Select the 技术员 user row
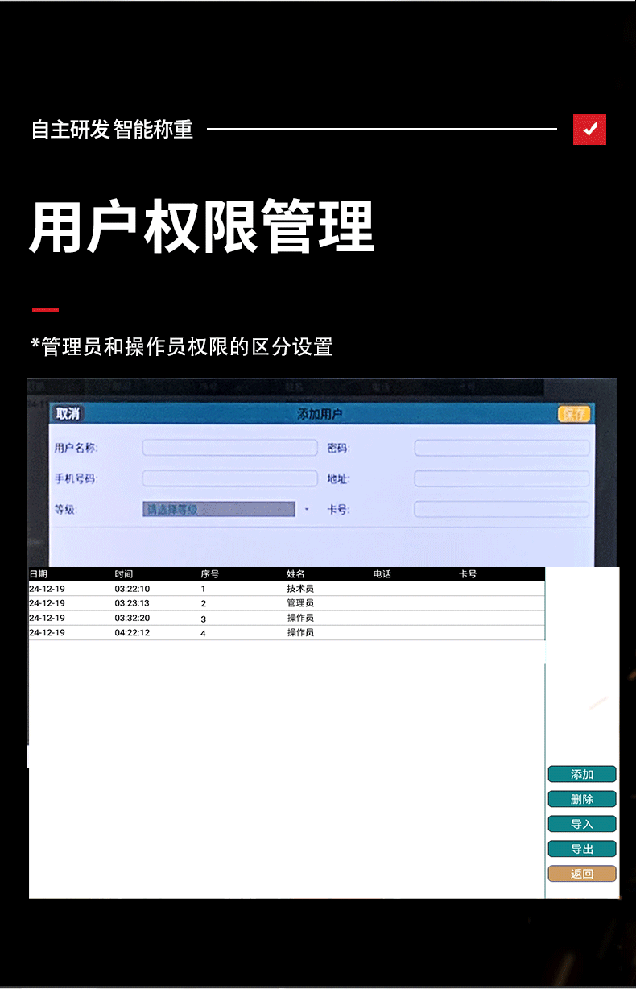 pos(286,589)
